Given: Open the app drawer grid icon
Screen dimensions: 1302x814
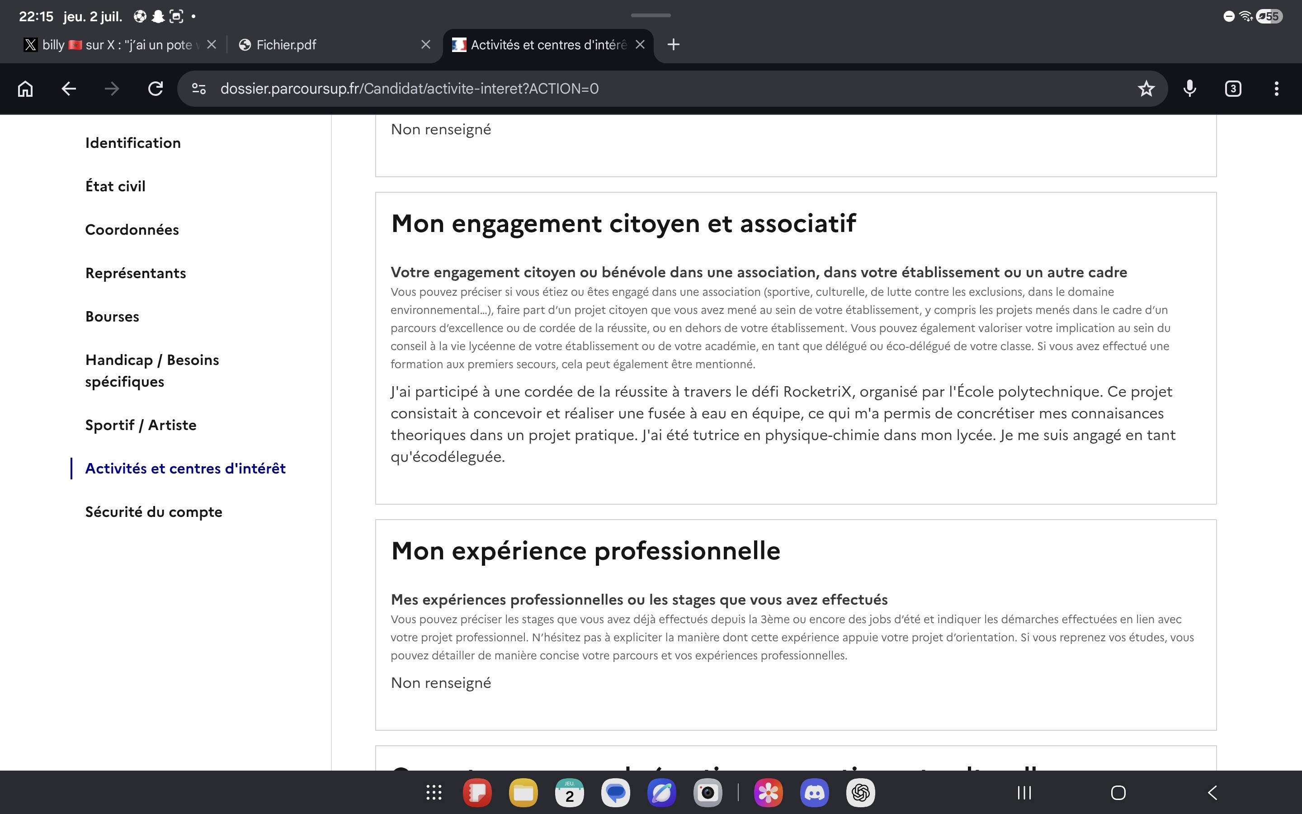Looking at the screenshot, I should coord(434,792).
